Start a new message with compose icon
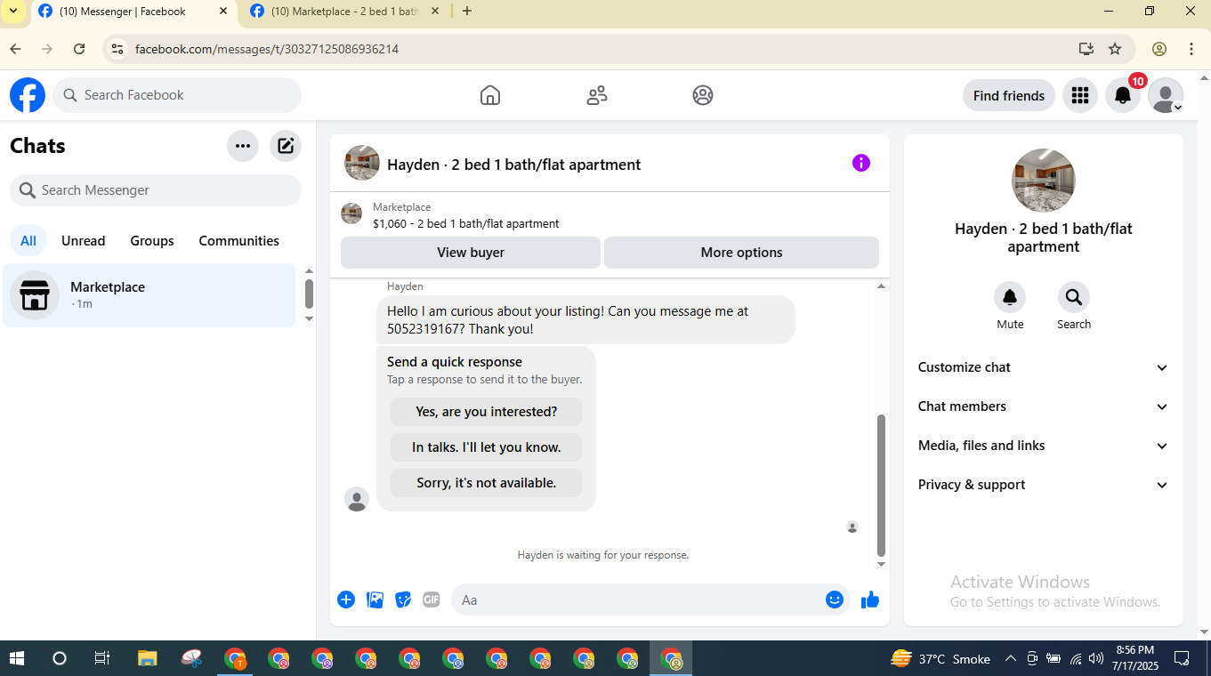Screen dimensions: 1211x676 click(286, 146)
